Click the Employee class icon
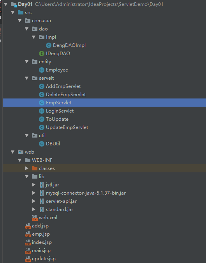 pos(42,70)
